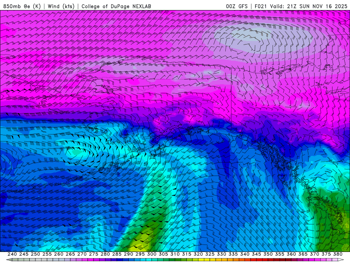The width and height of the screenshot is (350, 262).
Task: Click the "850mb θe (K)" title text
Action: tap(22, 6)
